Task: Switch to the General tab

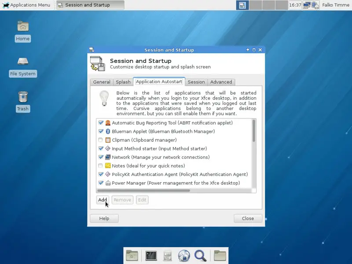Action: click(x=102, y=82)
